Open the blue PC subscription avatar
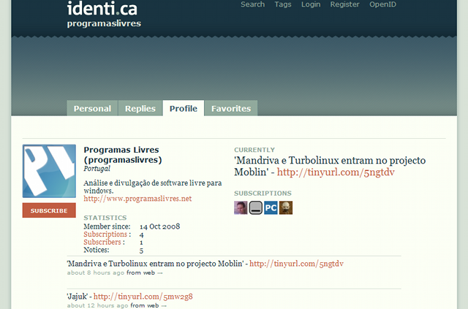This screenshot has width=468, height=309. [271, 207]
